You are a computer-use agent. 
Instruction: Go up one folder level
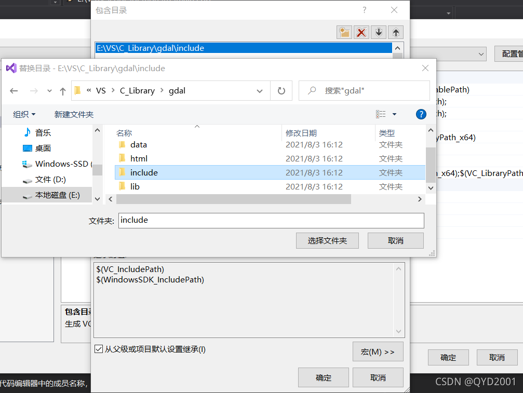63,91
